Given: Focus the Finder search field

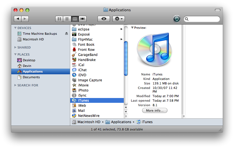Looking at the screenshot, I should [x=202, y=19].
